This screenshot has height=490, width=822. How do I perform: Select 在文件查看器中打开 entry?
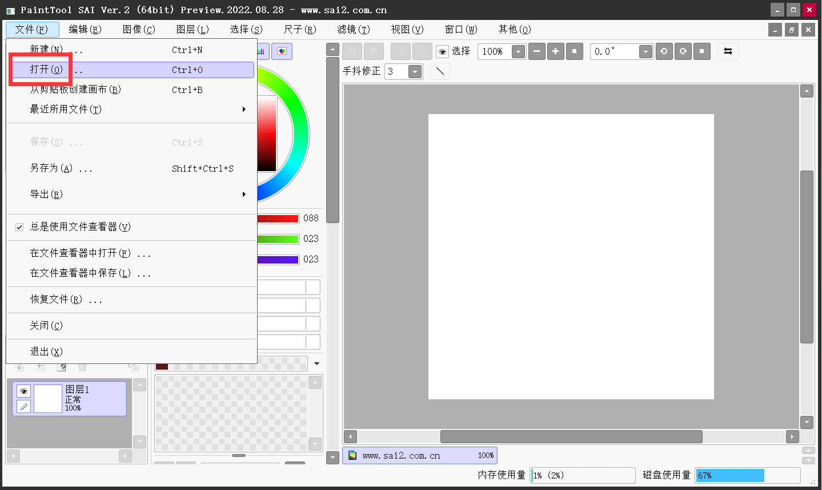(131, 253)
